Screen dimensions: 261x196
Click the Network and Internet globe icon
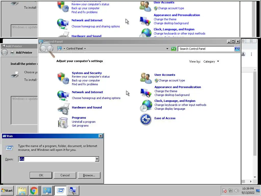tap(63, 95)
